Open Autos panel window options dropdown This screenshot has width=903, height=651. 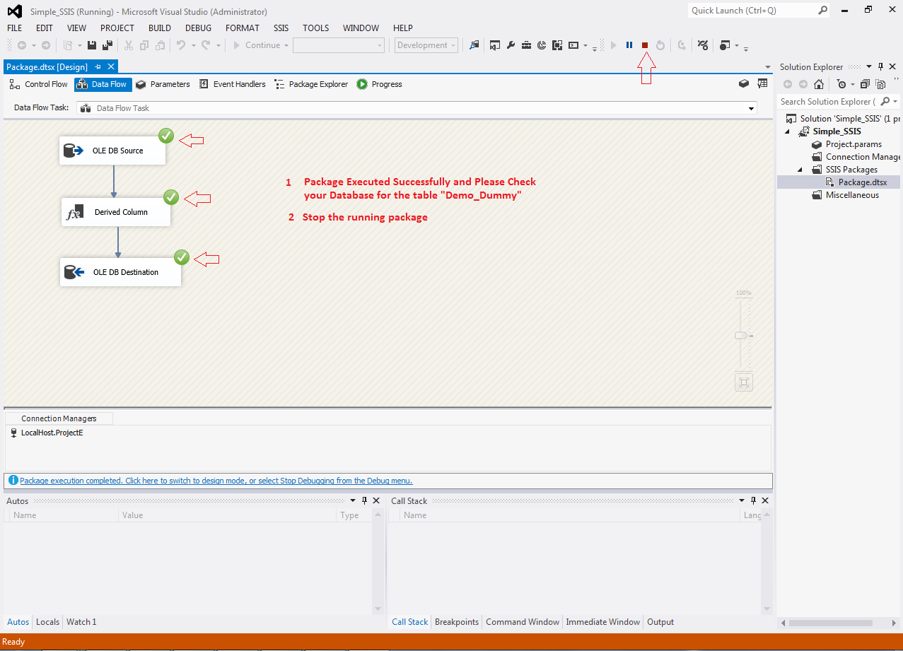pyautogui.click(x=354, y=500)
